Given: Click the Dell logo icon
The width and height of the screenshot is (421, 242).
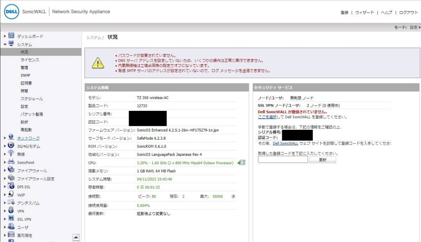Looking at the screenshot, I should (x=12, y=12).
